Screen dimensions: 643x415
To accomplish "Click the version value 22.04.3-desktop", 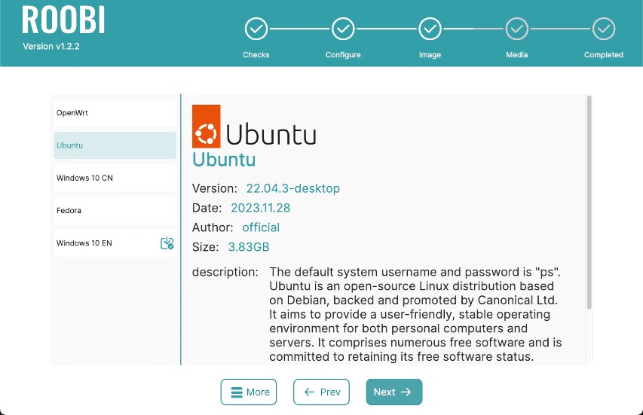I will 292,188.
